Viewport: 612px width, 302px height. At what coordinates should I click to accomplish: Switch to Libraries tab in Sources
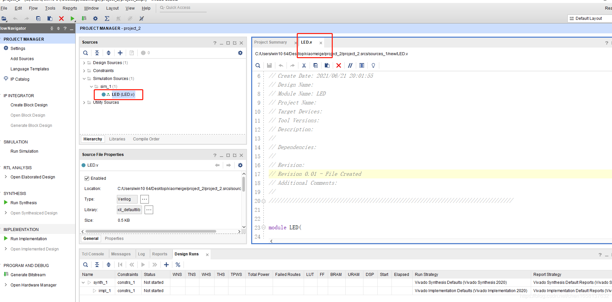pos(117,139)
